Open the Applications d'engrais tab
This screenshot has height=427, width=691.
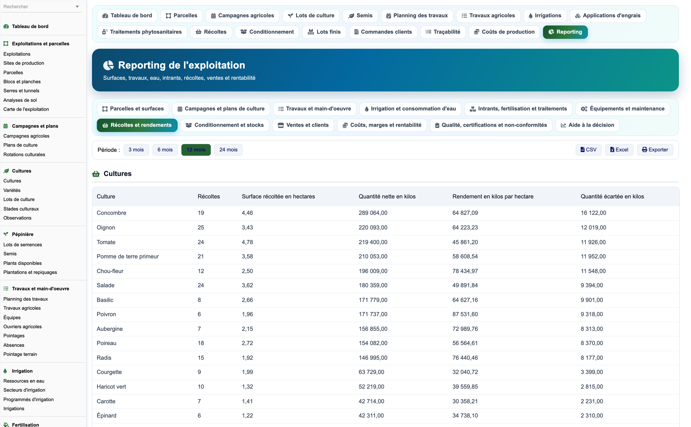608,16
